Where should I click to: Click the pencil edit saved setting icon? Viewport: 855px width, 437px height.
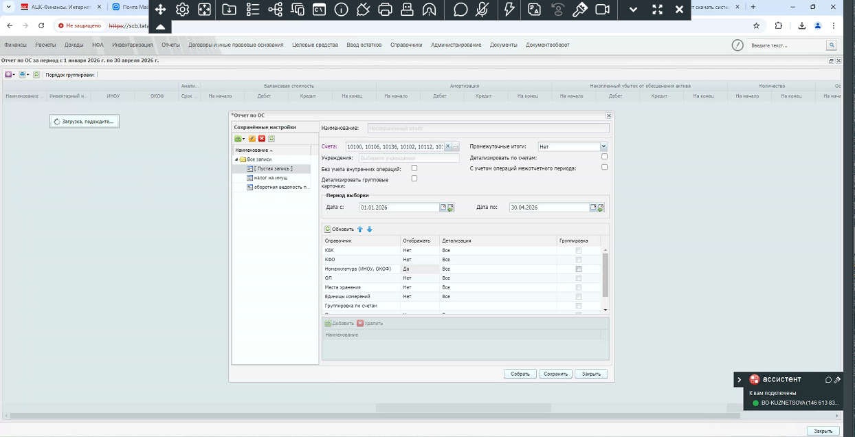click(x=252, y=139)
